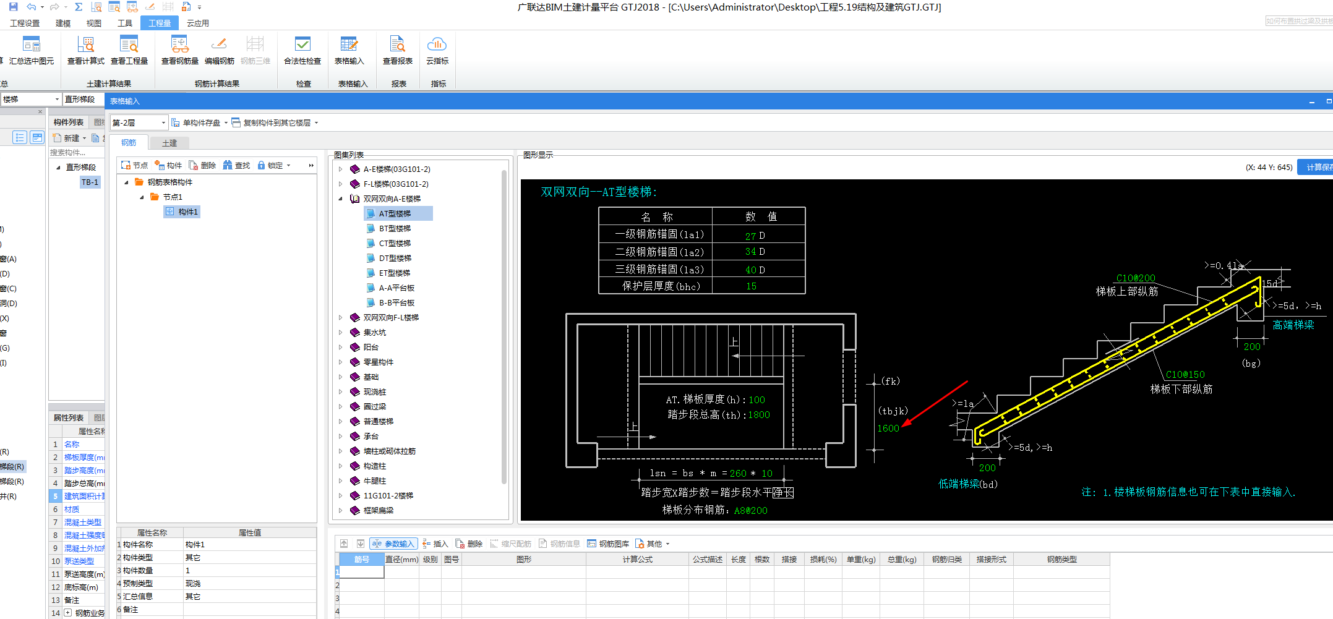The height and width of the screenshot is (619, 1333).
Task: Switch to the 构件列表 panel tab
Action: [69, 122]
